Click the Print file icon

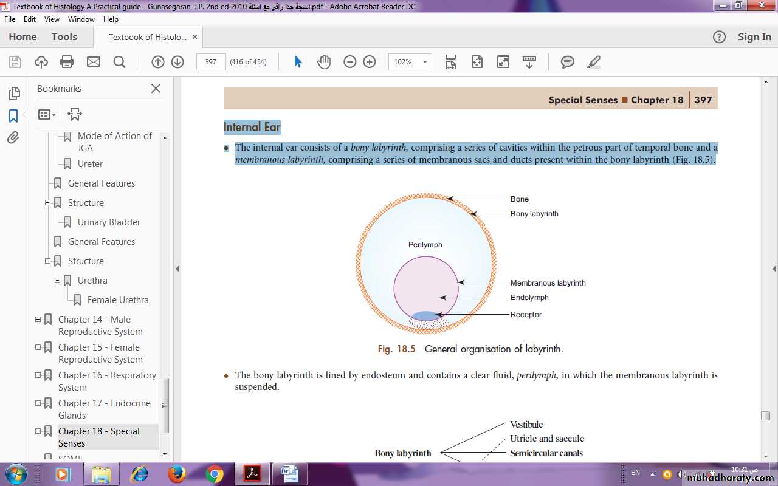tap(67, 61)
